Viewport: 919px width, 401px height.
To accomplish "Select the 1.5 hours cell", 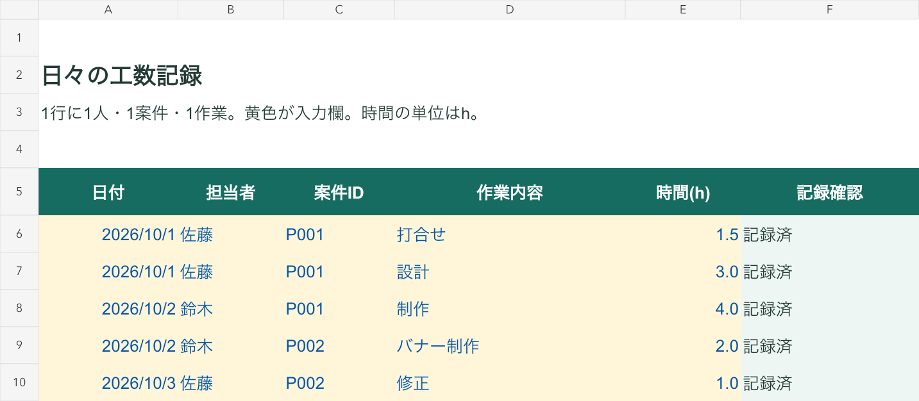I will click(x=683, y=234).
